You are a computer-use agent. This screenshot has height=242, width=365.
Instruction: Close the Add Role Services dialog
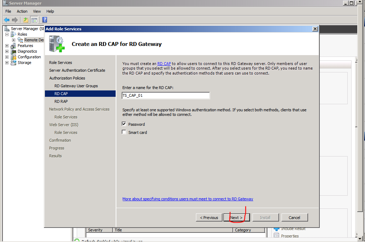coord(315,29)
